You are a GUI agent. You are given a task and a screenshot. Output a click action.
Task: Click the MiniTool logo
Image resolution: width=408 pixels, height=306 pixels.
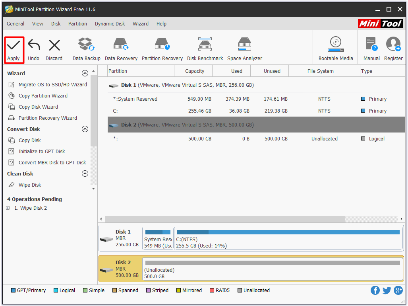380,24
